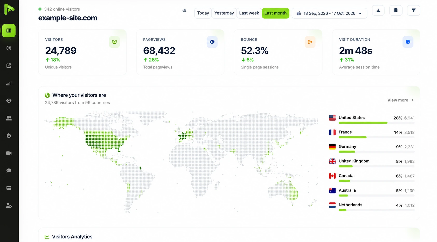Open the video camera icon in sidebar
437x242 pixels.
click(9, 153)
